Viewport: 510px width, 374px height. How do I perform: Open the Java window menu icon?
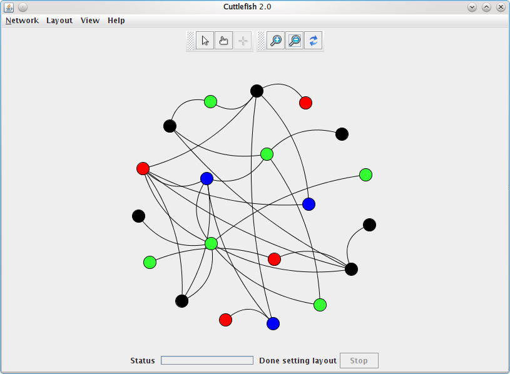pyautogui.click(x=9, y=7)
